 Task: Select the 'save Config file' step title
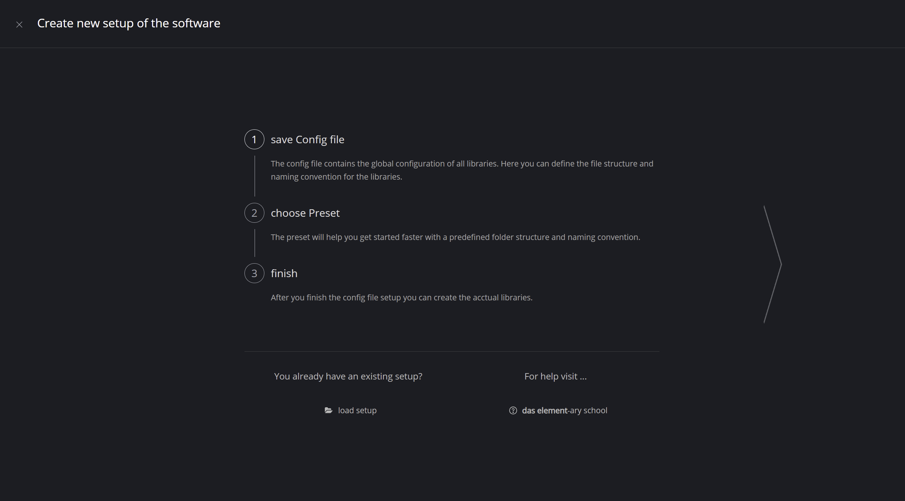[x=307, y=139]
